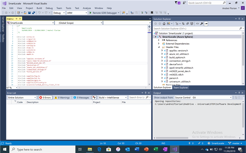The width and height of the screenshot is (246, 153).
Task: Click the clear filter icon in Error List
Action: [94, 98]
